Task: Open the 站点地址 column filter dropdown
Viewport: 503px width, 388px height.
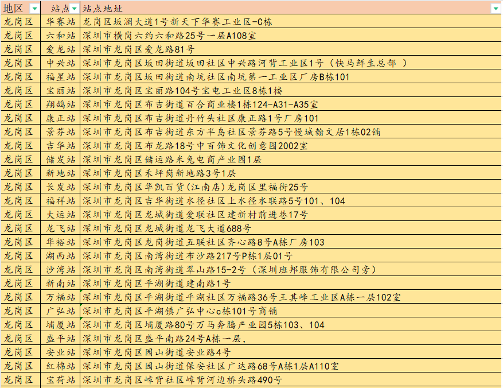Action: (496, 9)
